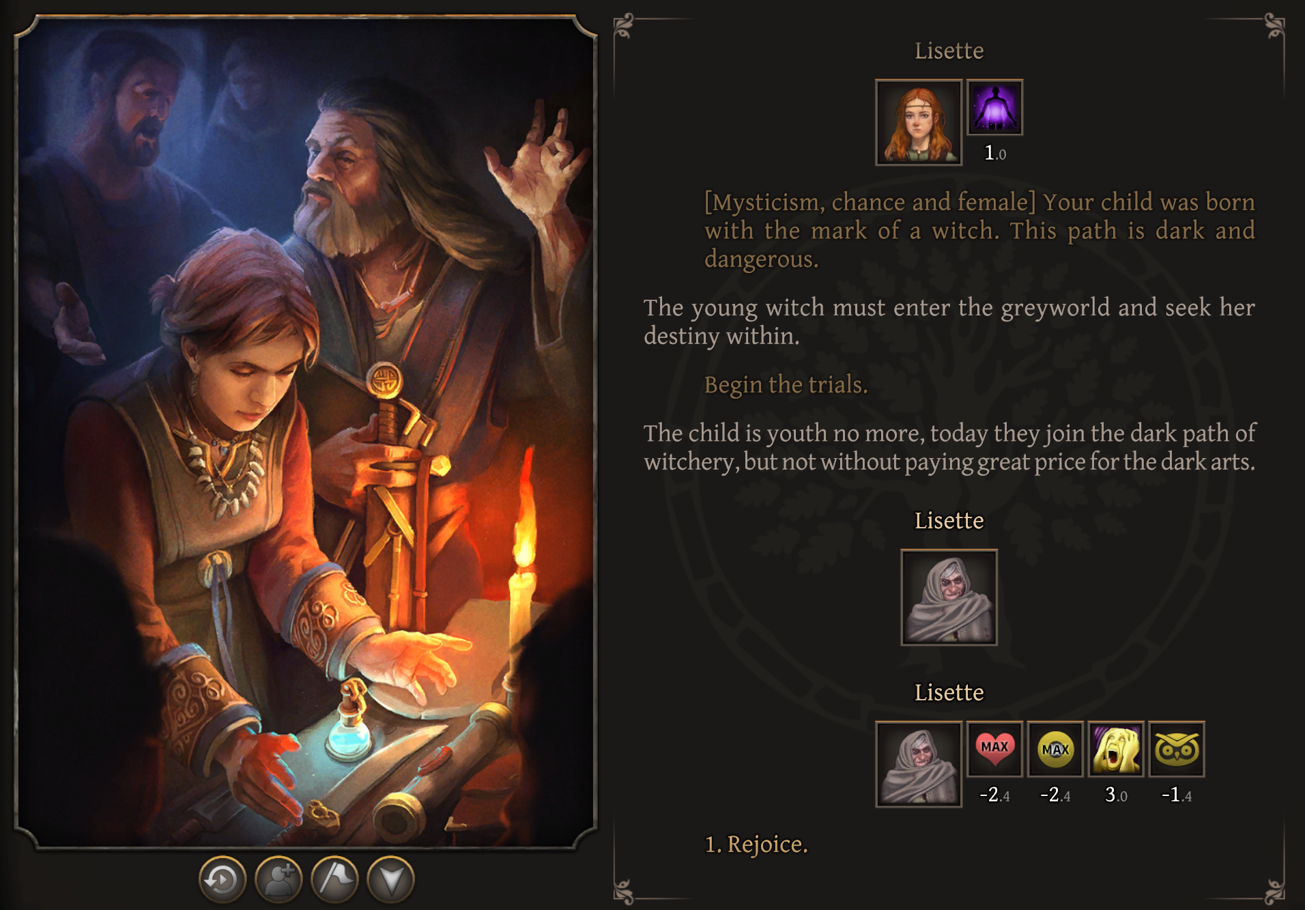
Task: Click the yellow MAX coin icon
Action: point(1055,749)
